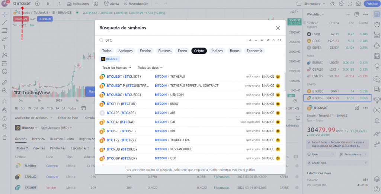The width and height of the screenshot is (381, 194).
Task: Select the emoji icons tool
Action: [x=4, y=72]
